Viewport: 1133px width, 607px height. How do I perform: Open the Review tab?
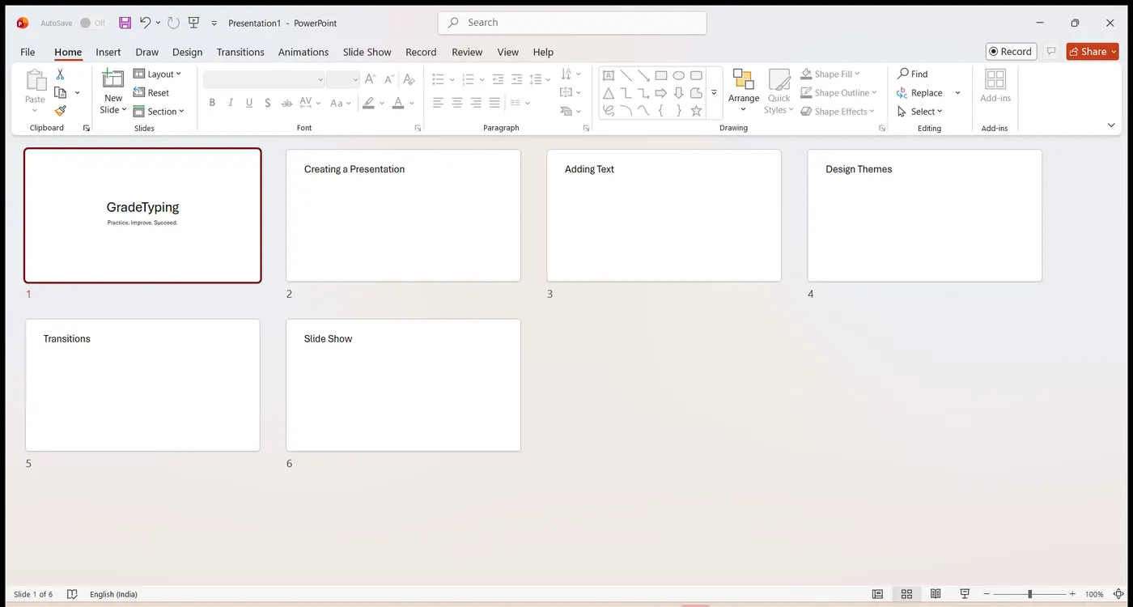467,52
